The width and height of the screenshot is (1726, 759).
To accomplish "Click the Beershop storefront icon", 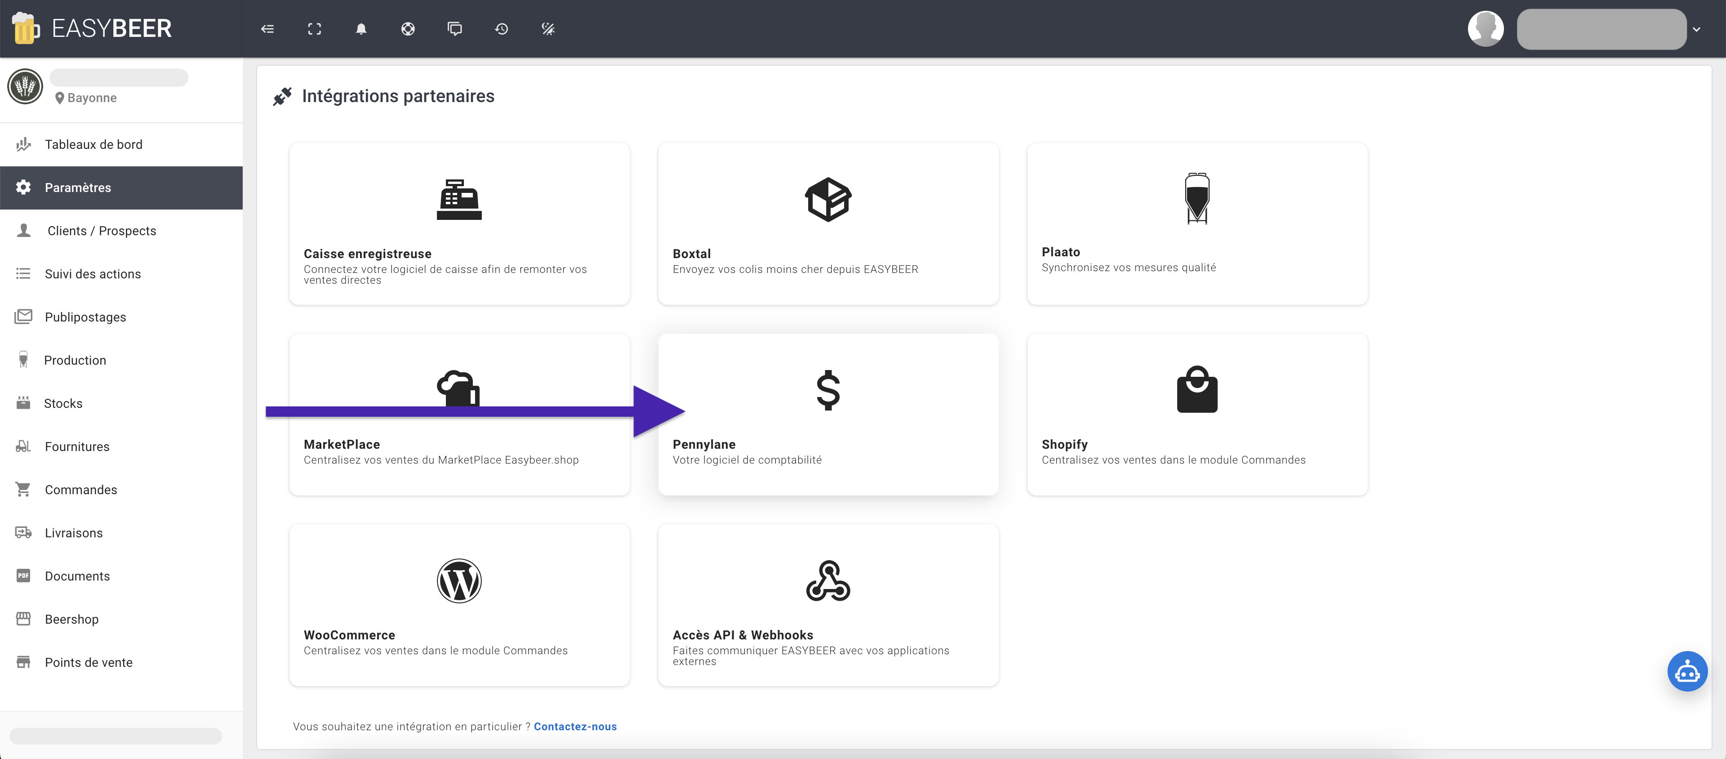I will click(23, 618).
